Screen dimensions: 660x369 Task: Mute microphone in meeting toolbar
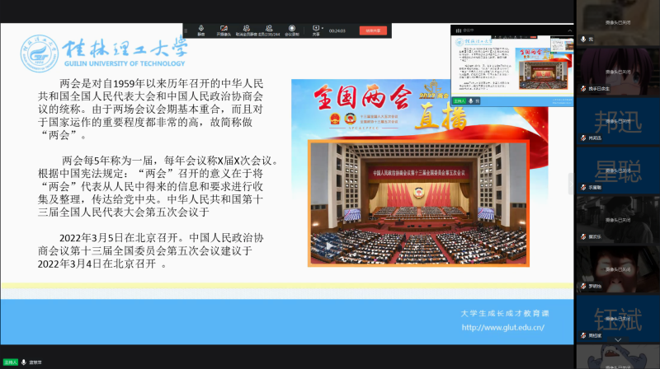pos(201,30)
